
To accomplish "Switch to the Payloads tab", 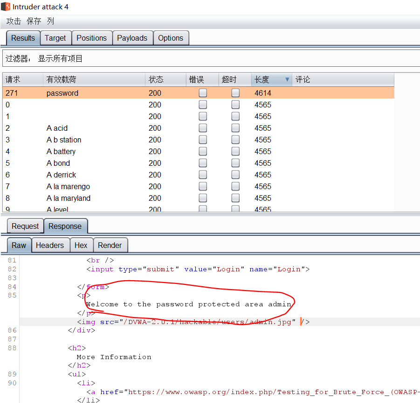I will (132, 38).
